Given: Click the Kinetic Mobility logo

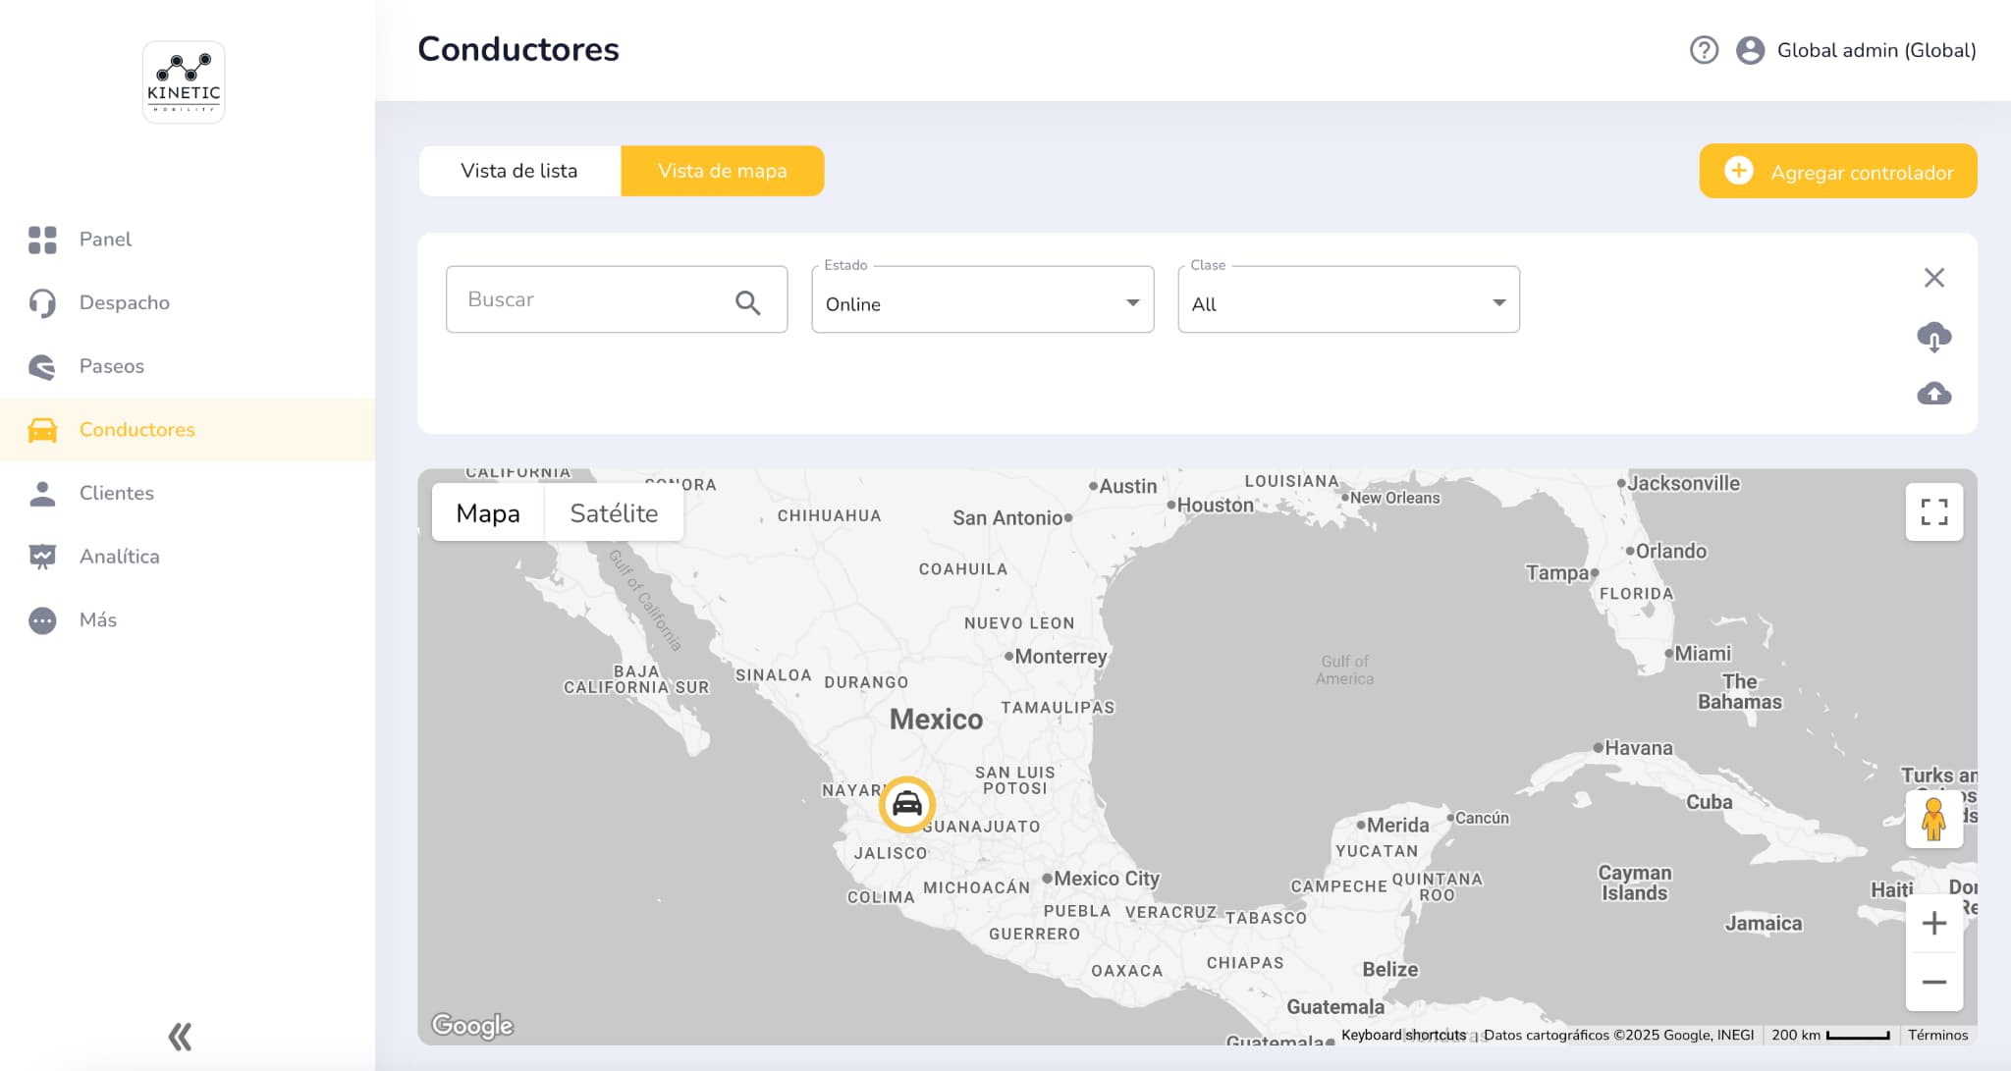Looking at the screenshot, I should (x=184, y=82).
